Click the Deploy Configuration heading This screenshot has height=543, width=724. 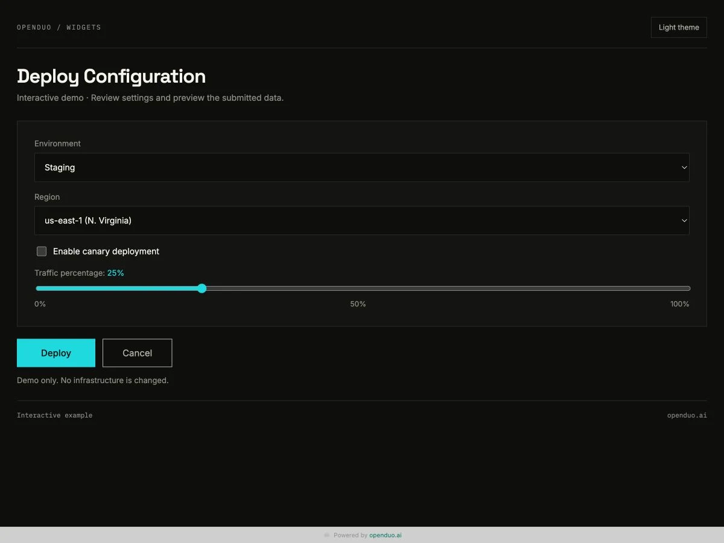[111, 76]
